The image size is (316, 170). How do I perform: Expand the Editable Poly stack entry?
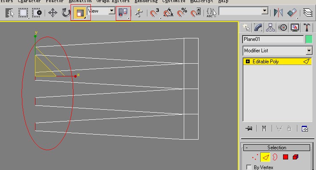[248, 62]
